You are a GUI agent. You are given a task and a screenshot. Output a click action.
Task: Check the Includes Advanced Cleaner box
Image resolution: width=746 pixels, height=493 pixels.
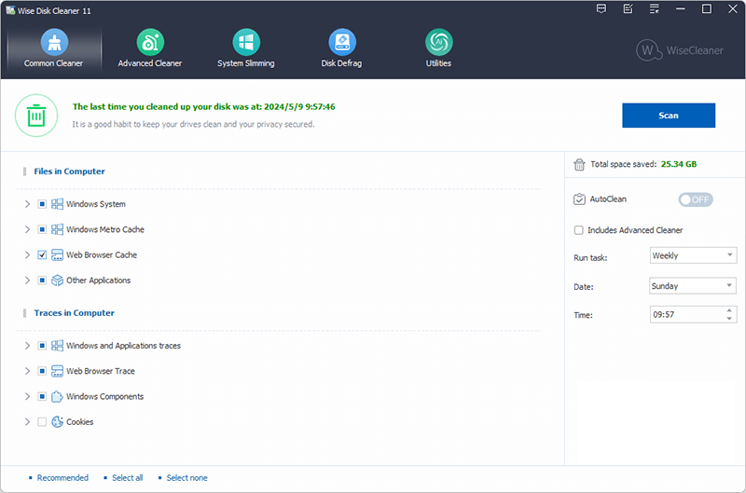[579, 230]
